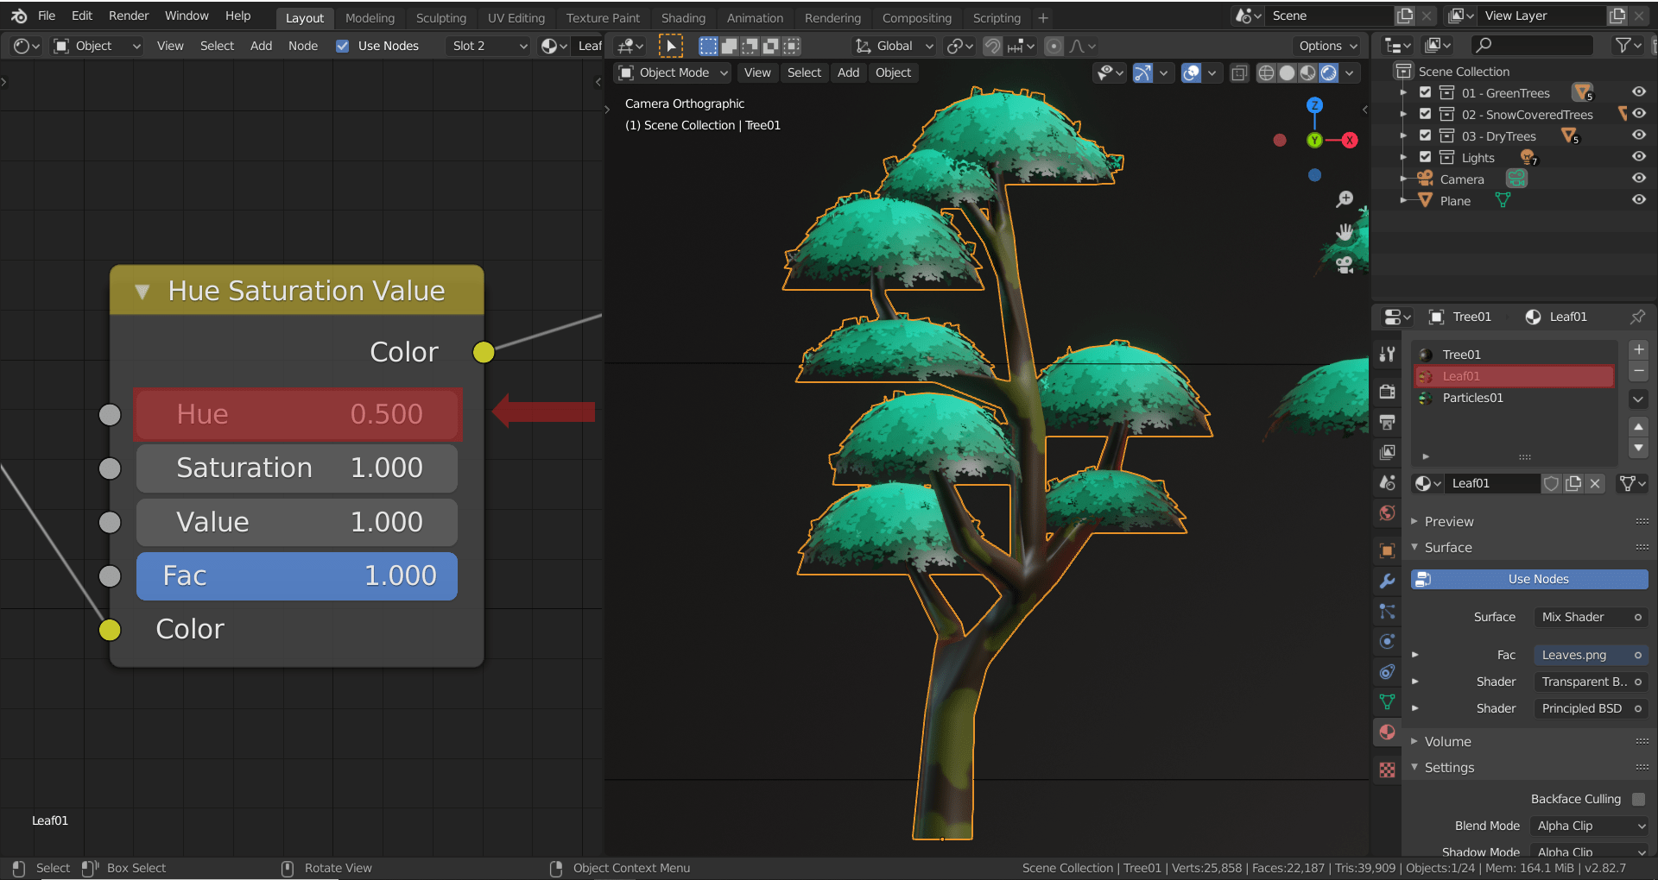The width and height of the screenshot is (1658, 880).
Task: Switch to the Shading workspace tab
Action: pyautogui.click(x=683, y=17)
